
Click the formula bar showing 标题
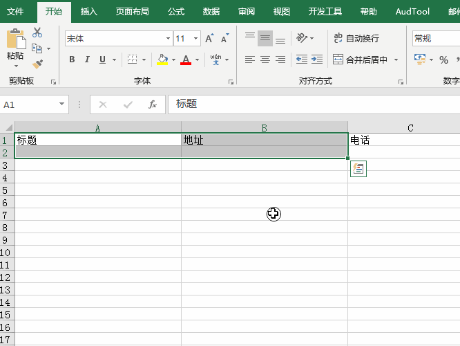314,104
